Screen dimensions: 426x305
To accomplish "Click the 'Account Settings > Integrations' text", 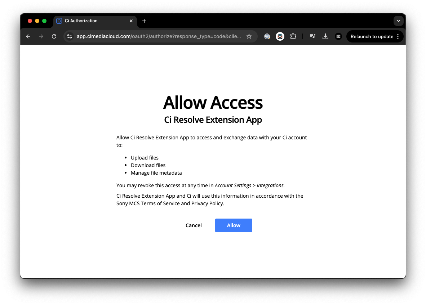I will (249, 185).
